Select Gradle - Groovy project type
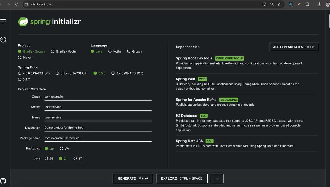330x187 pixels. 31,51
